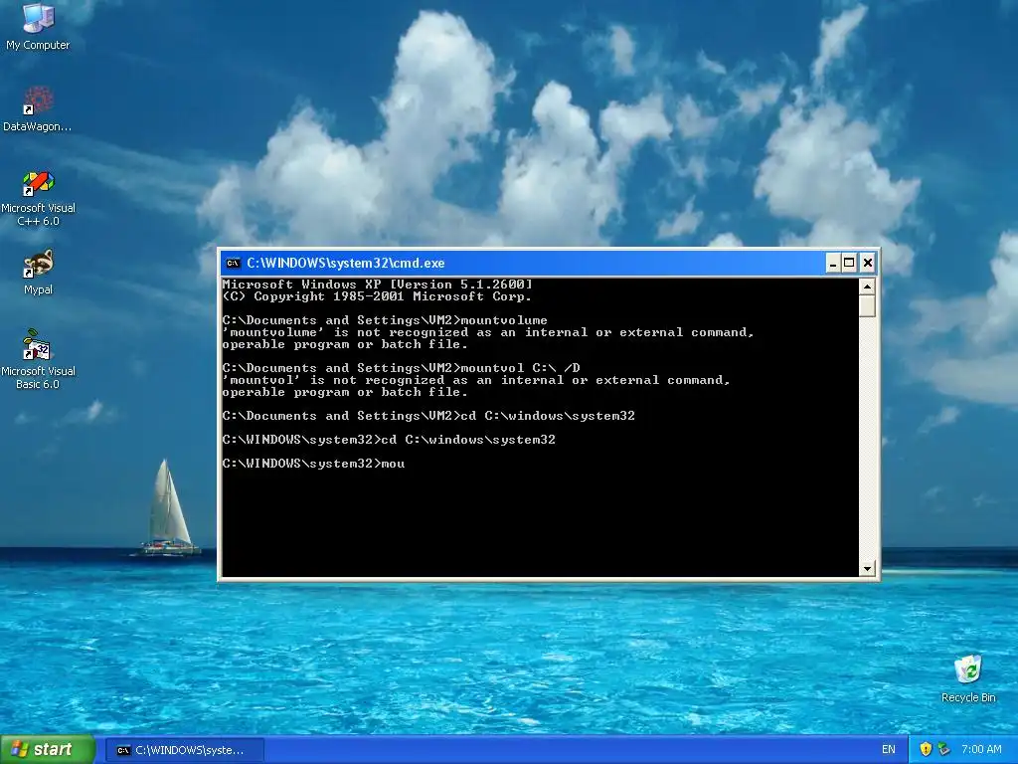The width and height of the screenshot is (1018, 764).
Task: Select the Recycle Bin icon
Action: [x=968, y=678]
